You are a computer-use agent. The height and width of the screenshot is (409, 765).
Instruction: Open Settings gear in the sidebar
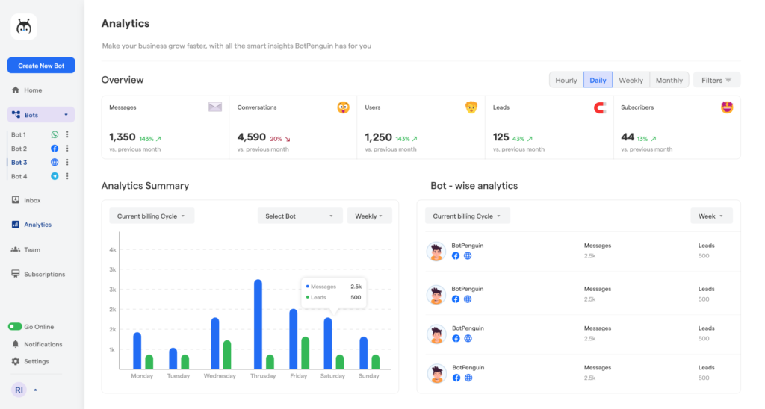click(16, 361)
